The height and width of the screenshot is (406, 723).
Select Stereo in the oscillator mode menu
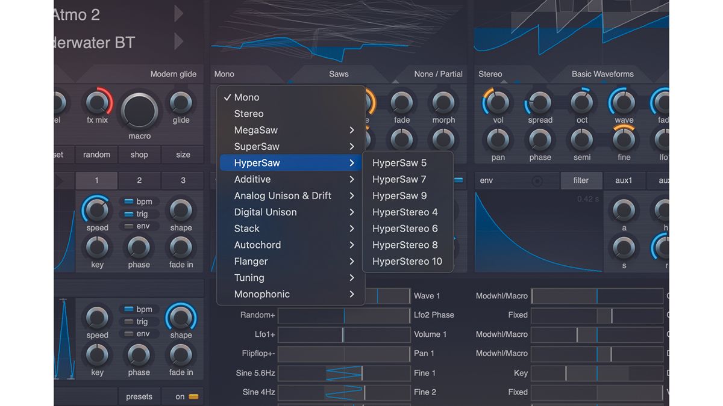click(248, 113)
